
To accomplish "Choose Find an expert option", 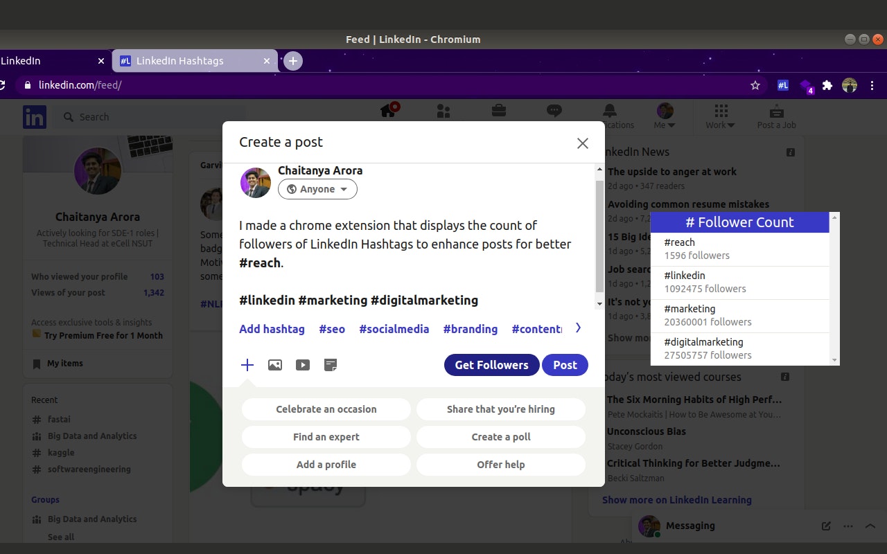I will pos(326,437).
